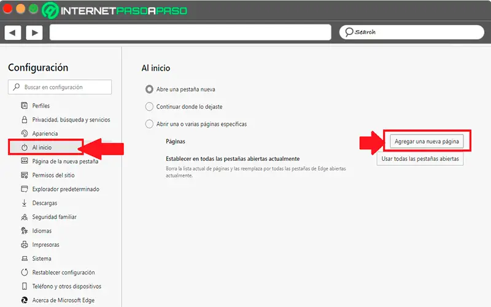Open Explorador predeterminado settings
Image resolution: width=491 pixels, height=307 pixels.
[66, 189]
